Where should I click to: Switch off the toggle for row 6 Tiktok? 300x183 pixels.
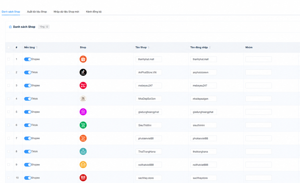pos(28,125)
